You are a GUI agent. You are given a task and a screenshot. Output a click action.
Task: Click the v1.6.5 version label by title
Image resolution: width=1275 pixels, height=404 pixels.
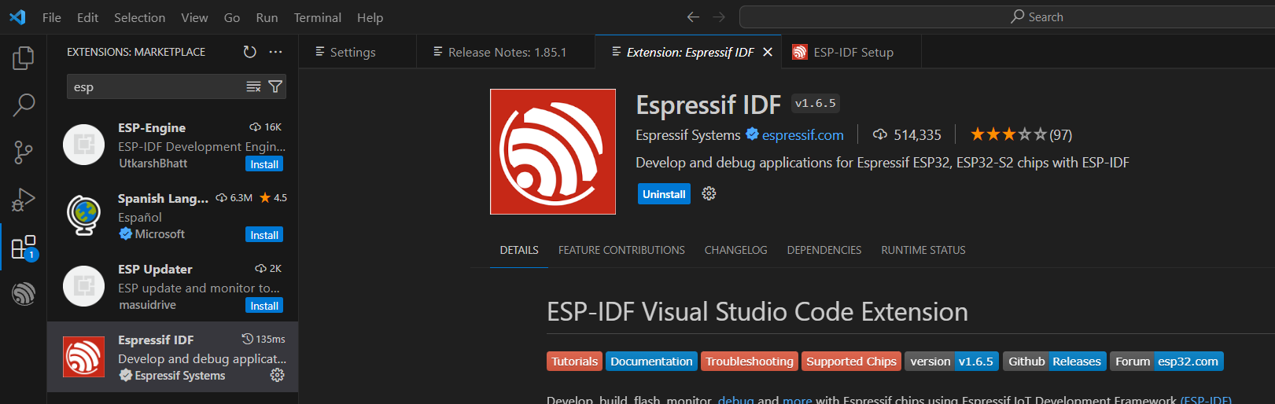click(x=816, y=103)
